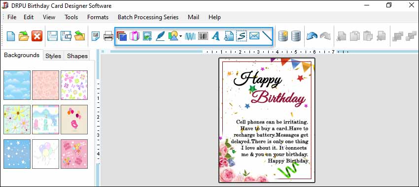Insert a picture with the image icon
Image resolution: width=419 pixels, height=187 pixels.
(x=147, y=36)
